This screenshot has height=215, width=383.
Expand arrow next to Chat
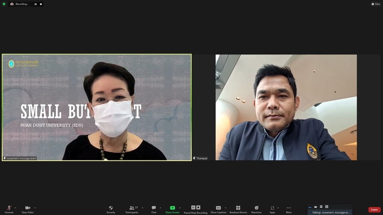[x=160, y=208]
